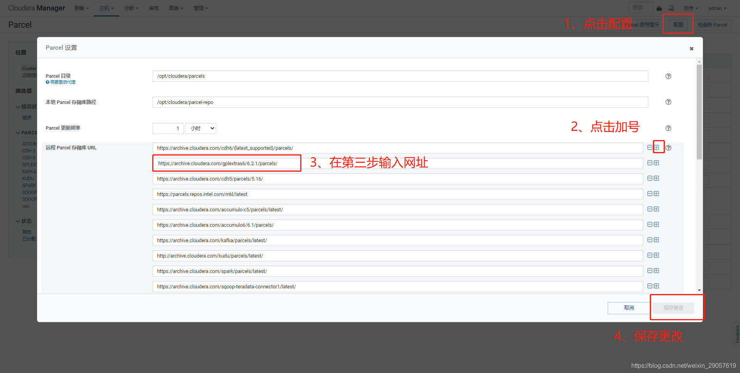Collapse the PARCEL filter section

pos(26,133)
